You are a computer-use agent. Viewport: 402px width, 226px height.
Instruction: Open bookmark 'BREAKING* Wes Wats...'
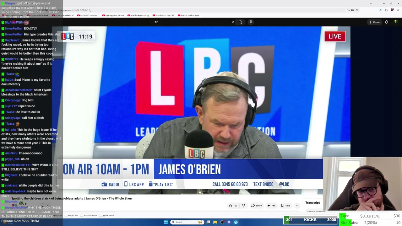click(89, 15)
